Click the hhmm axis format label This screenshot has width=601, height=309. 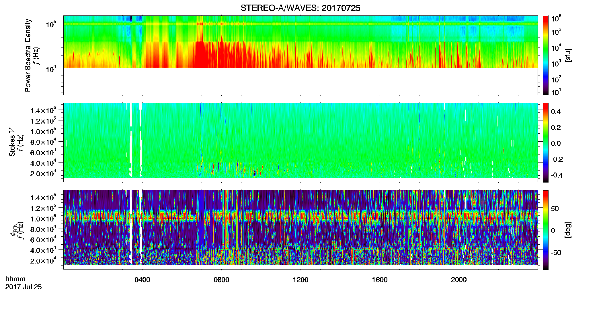(x=15, y=279)
